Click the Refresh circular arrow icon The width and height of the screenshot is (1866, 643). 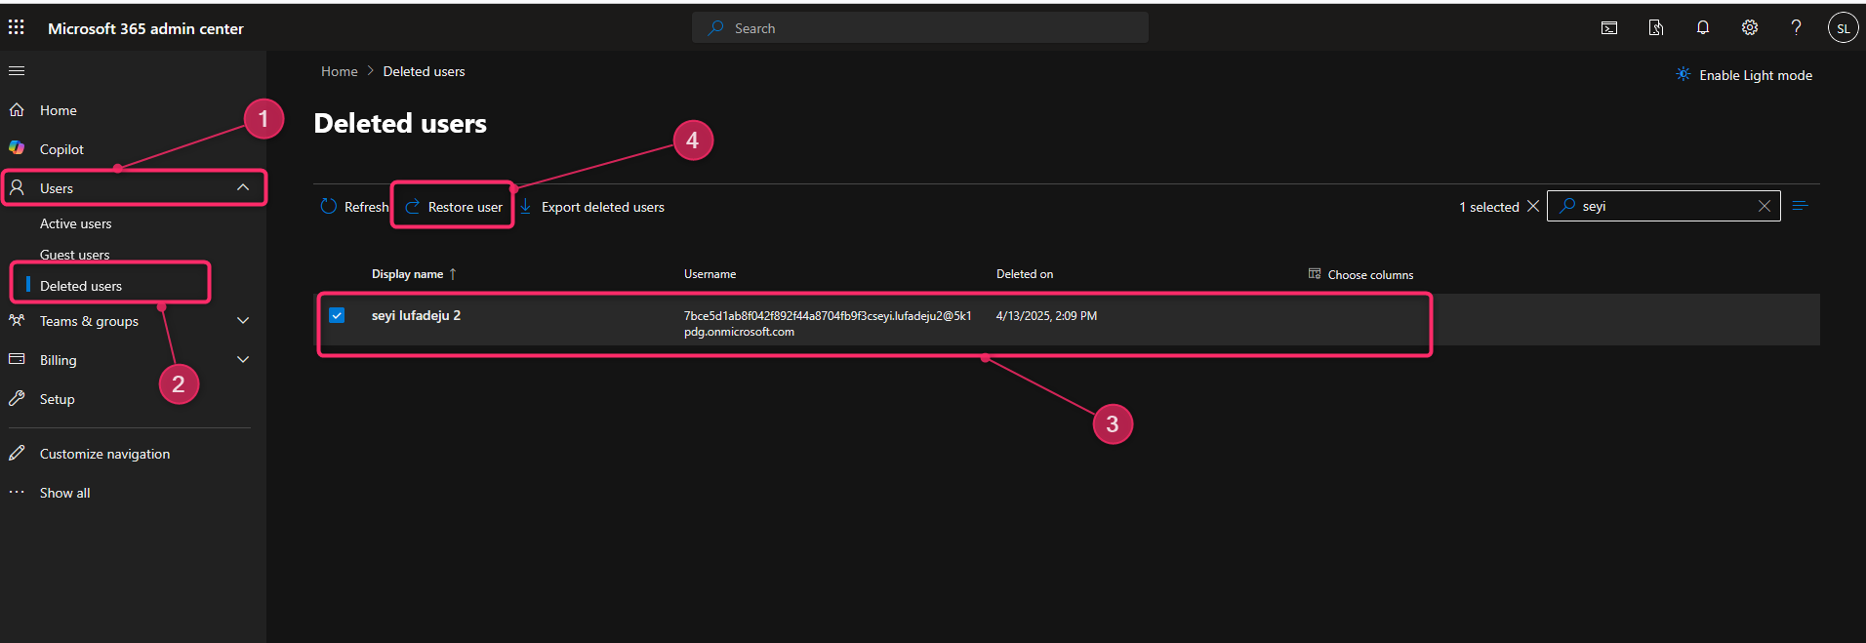329,206
